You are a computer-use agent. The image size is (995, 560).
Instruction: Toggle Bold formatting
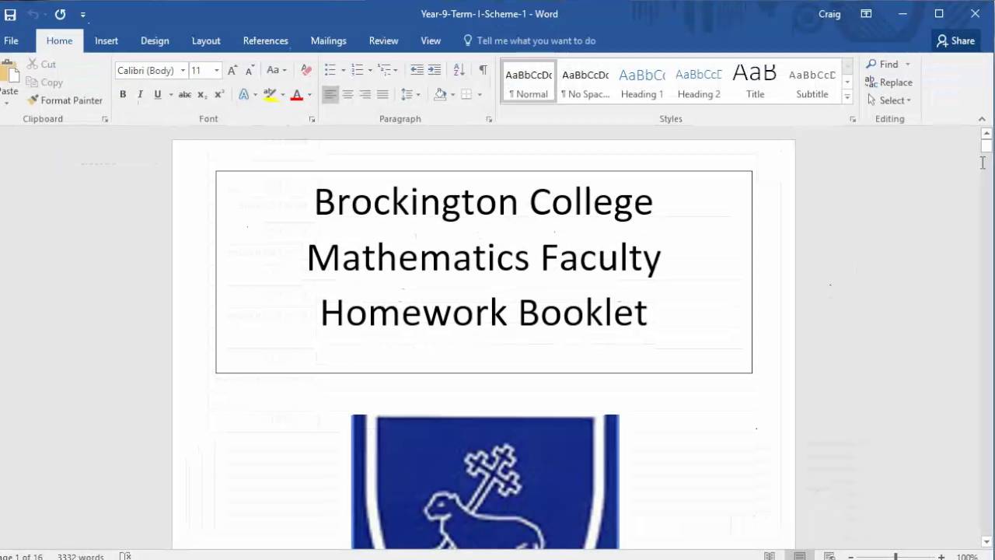coord(123,94)
